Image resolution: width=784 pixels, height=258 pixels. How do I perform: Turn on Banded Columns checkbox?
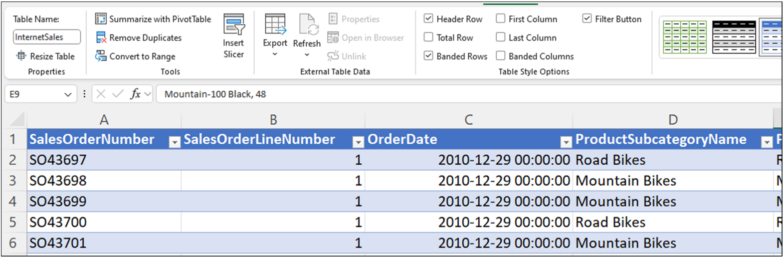[x=501, y=56]
